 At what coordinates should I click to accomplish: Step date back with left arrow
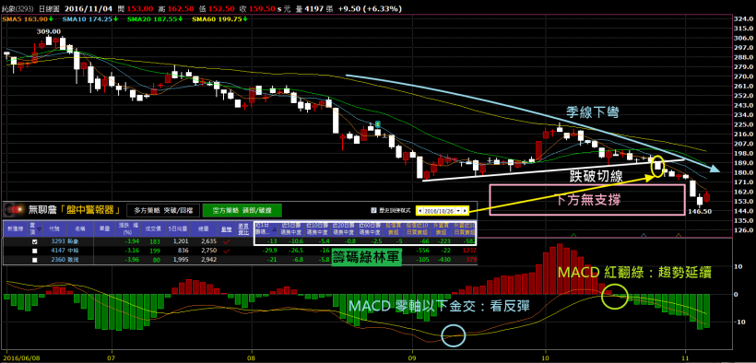[x=420, y=211]
